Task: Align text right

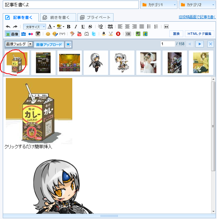Action: click(x=134, y=27)
